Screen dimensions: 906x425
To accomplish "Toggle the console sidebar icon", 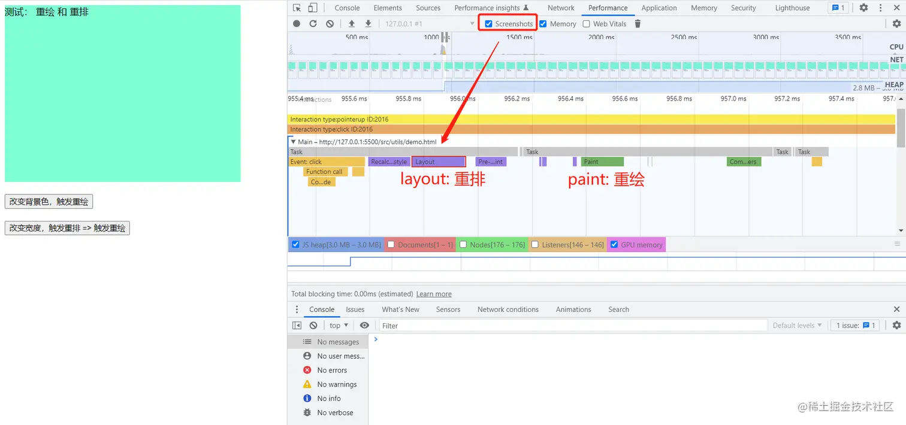I will tap(297, 326).
